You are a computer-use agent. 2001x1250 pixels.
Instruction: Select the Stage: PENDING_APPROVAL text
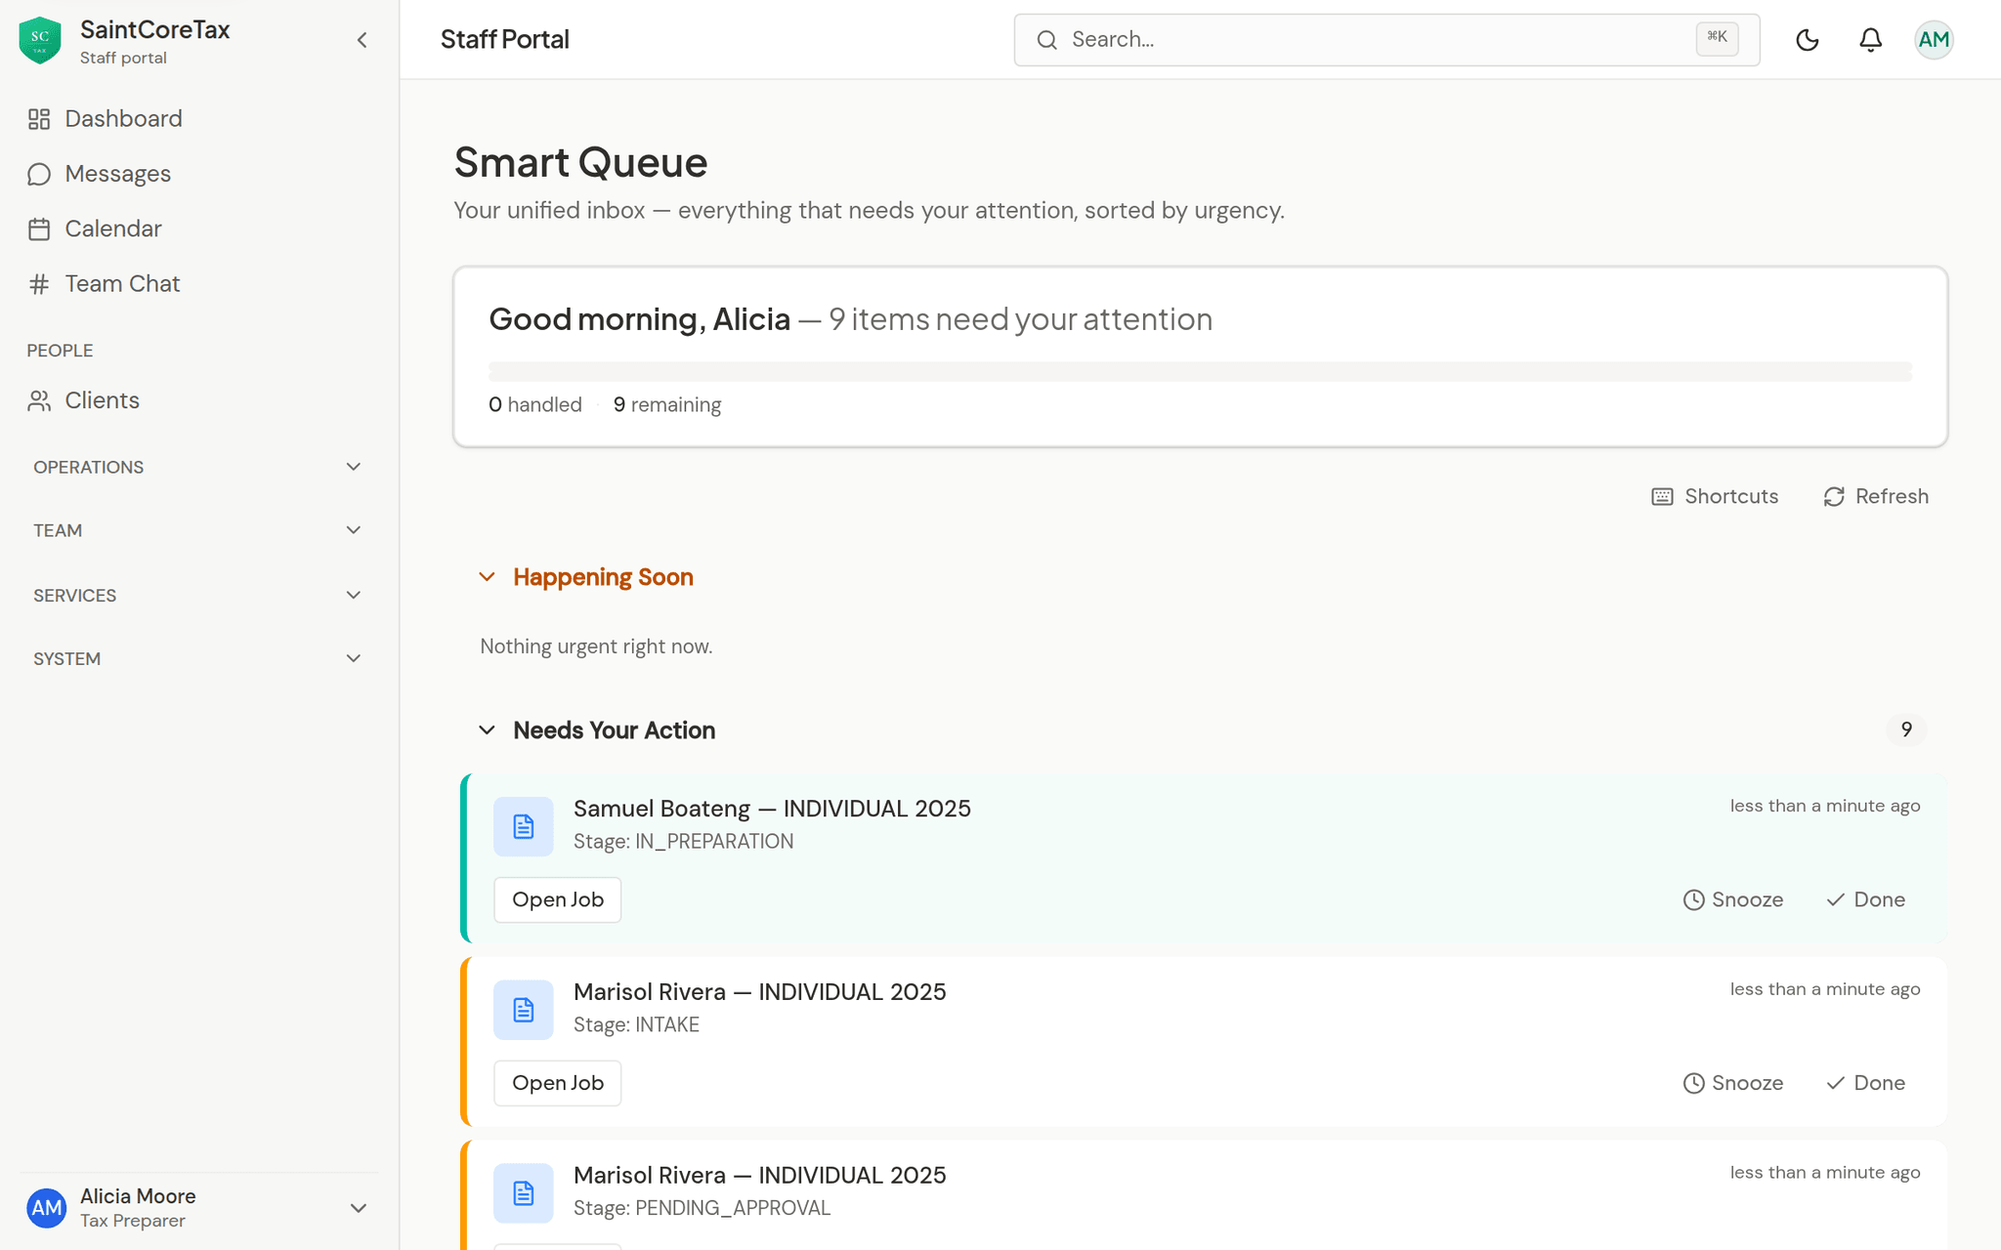coord(702,1208)
